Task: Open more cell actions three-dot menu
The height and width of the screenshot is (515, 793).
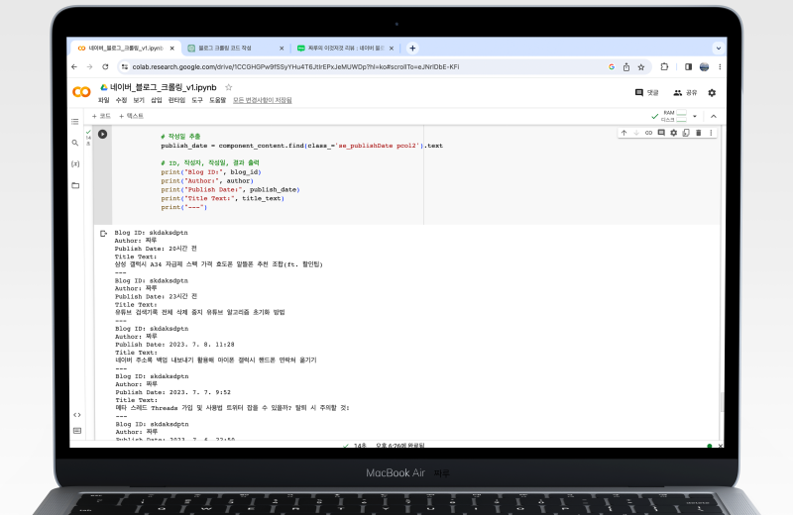Action: pyautogui.click(x=711, y=133)
